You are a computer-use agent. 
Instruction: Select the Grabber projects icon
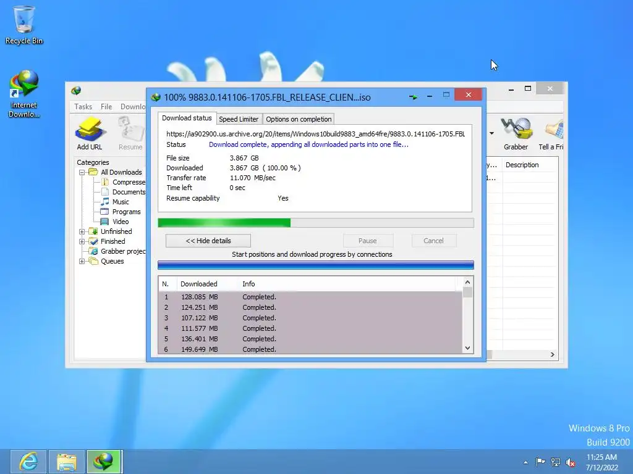point(93,251)
